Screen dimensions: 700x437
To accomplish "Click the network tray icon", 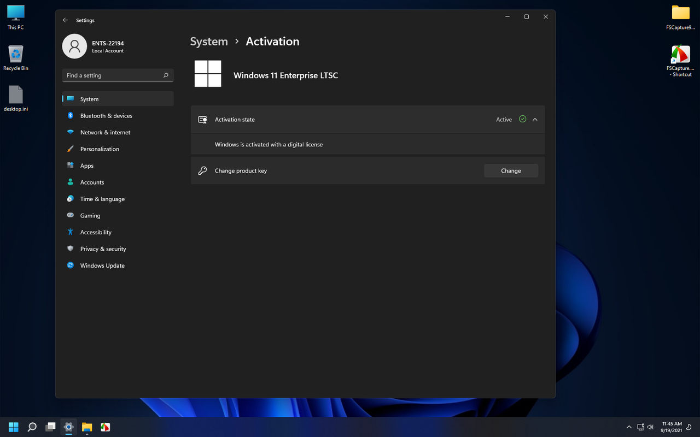I will click(640, 427).
